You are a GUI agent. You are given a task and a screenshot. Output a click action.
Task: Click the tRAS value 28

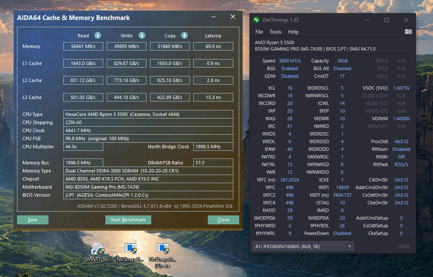pos(290,119)
